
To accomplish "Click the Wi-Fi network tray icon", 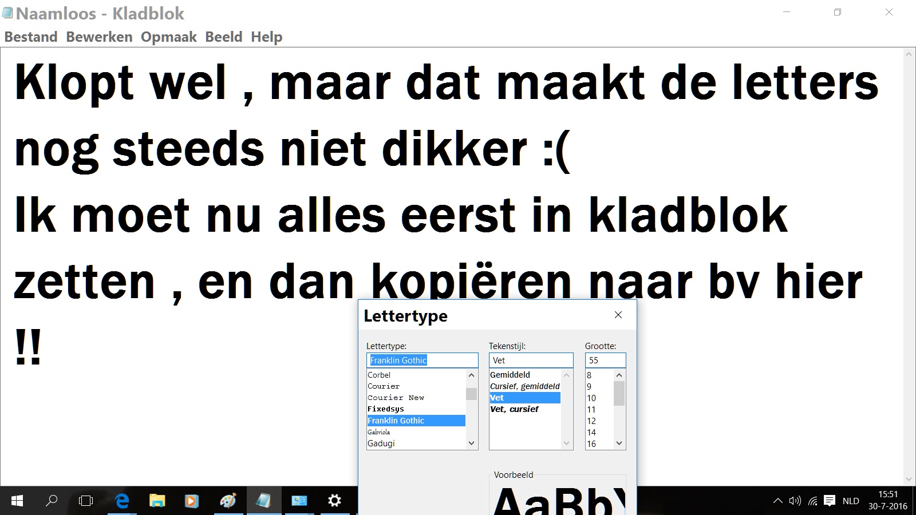I will tap(812, 501).
